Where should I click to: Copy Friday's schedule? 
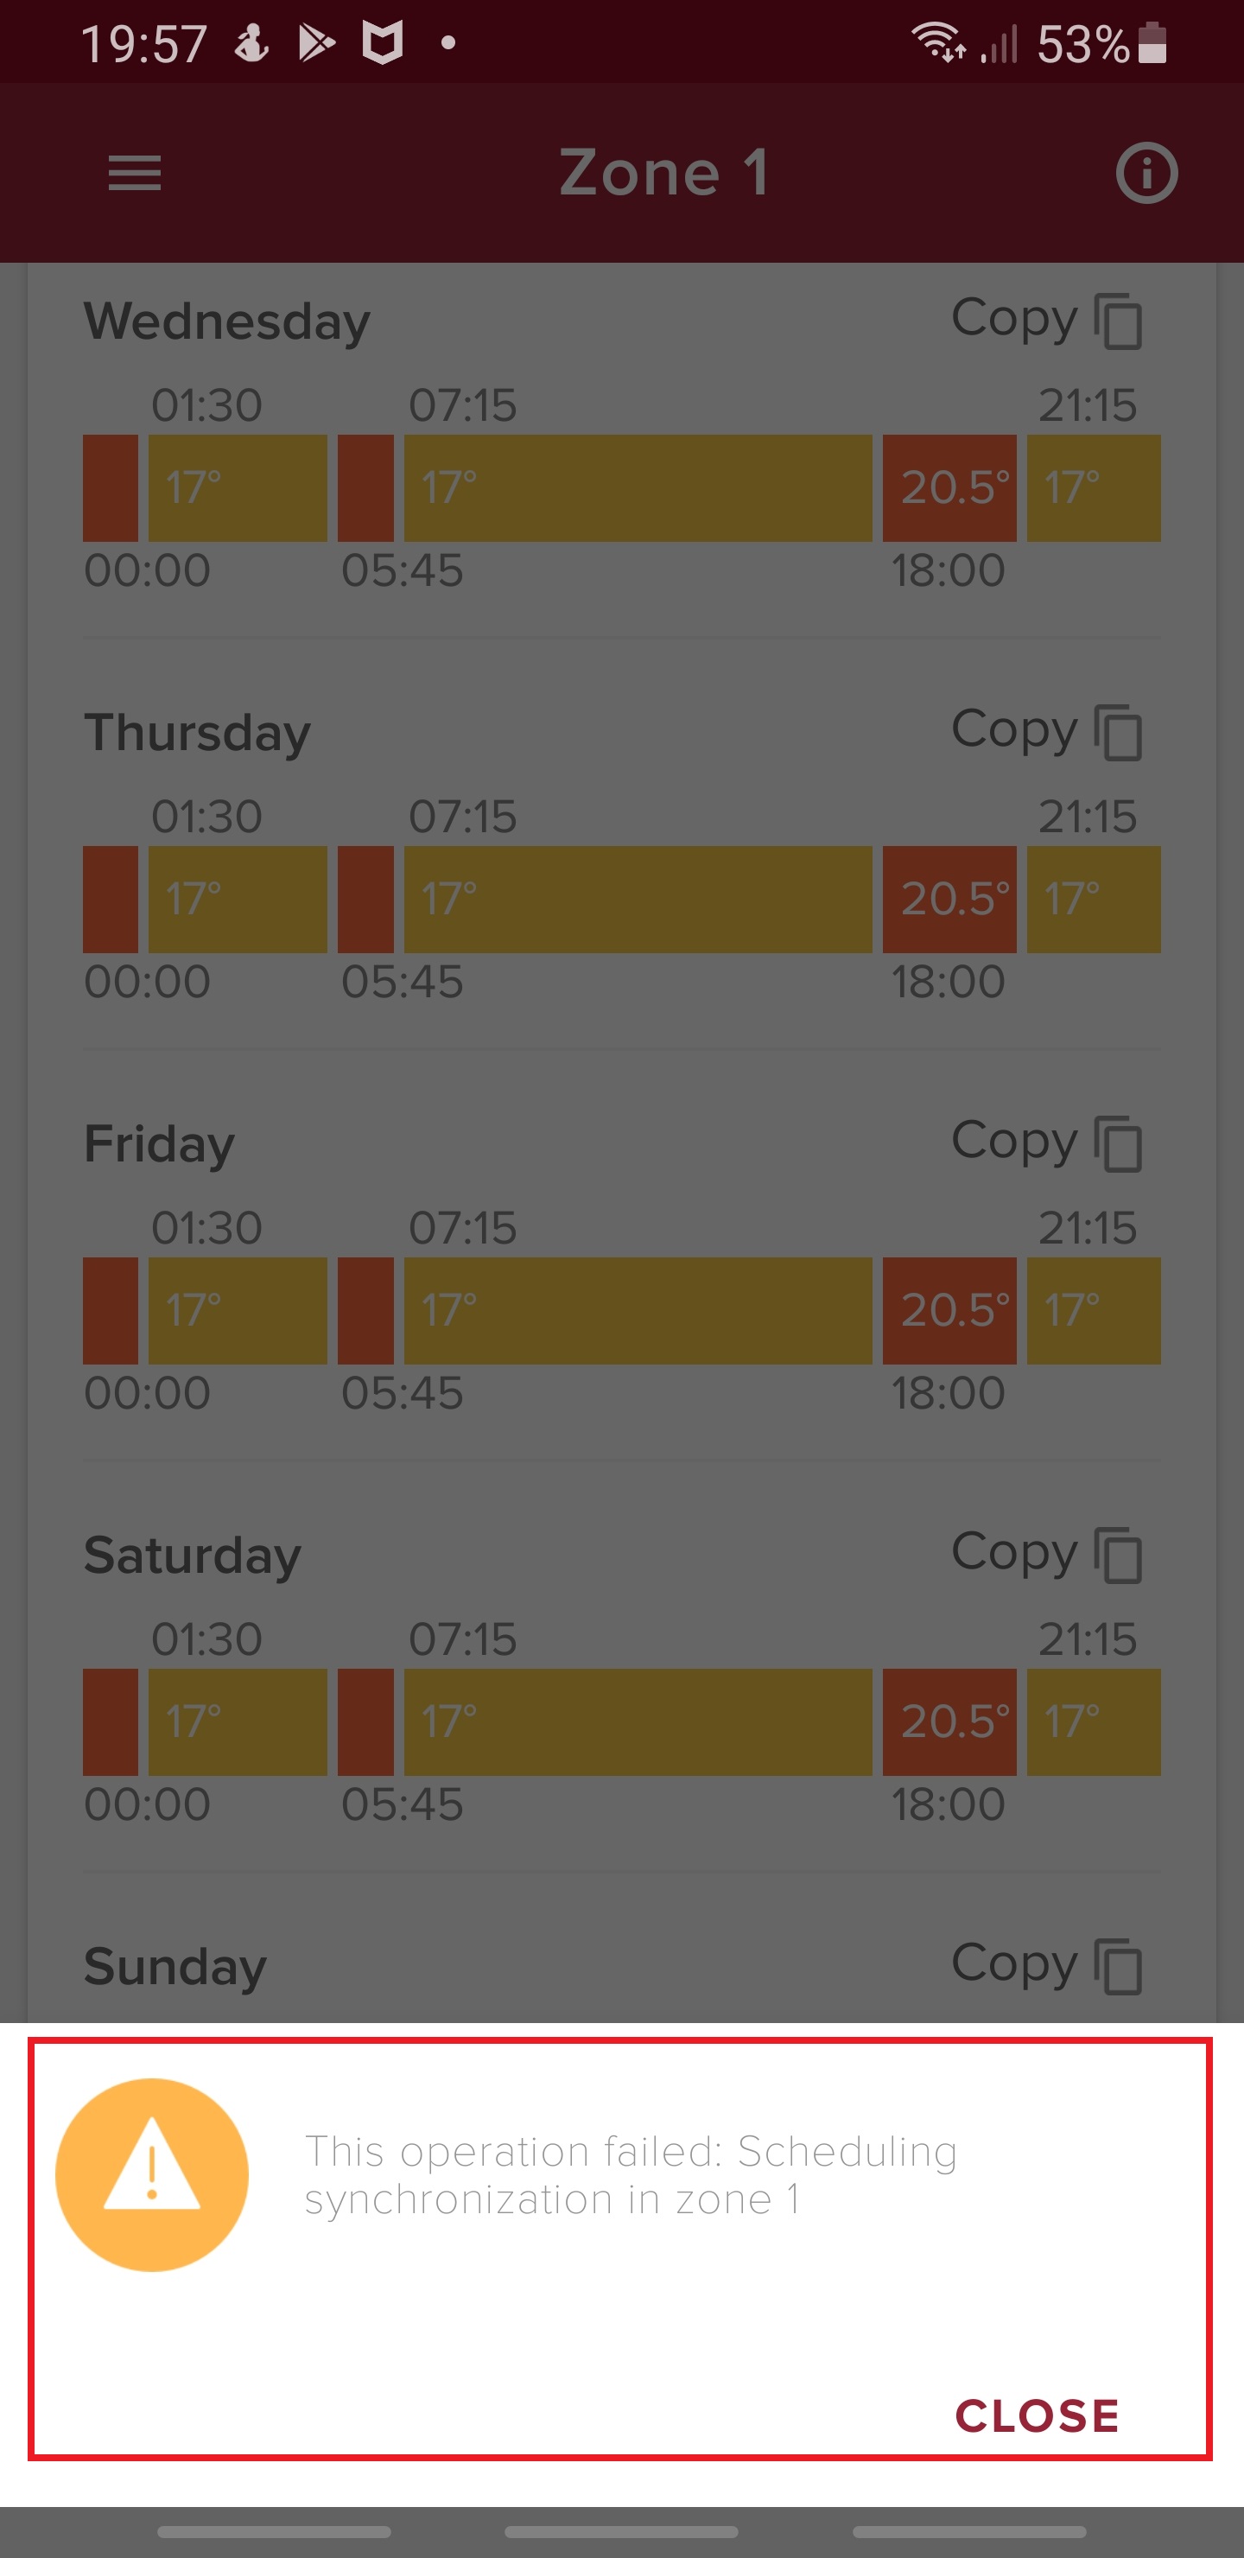tap(1046, 1143)
